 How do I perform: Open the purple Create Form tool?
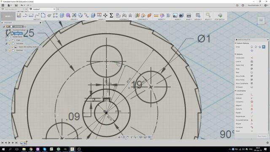68,15
